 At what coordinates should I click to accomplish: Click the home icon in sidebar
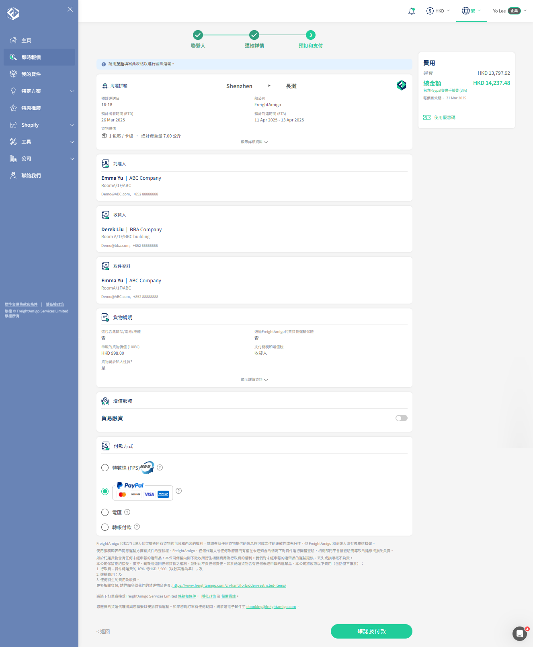tap(13, 40)
